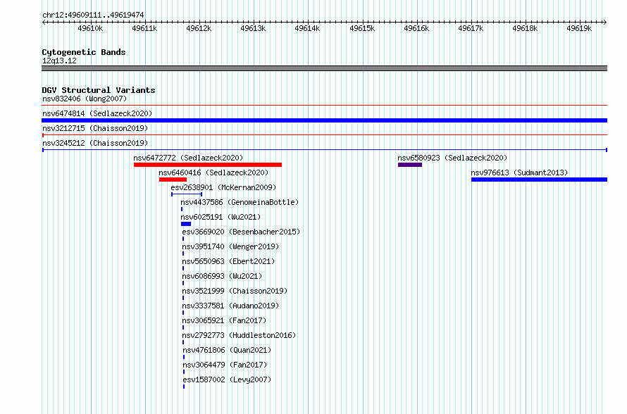627x414 pixels.
Task: Select the nsv6474814 (Sedlazeck2020) blue bar
Action: (x=324, y=120)
